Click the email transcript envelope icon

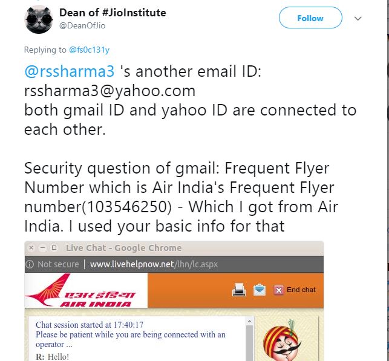click(x=260, y=290)
